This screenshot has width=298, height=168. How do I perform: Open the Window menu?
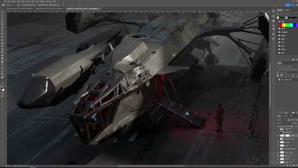[48, 1]
